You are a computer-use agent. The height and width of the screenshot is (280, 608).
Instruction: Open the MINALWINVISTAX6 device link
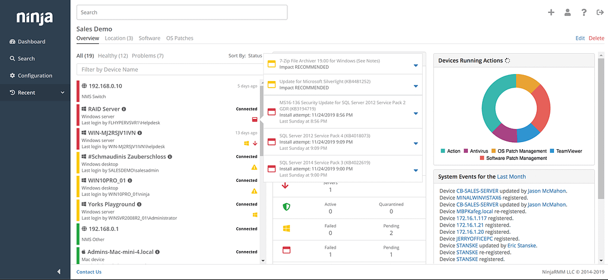click(x=479, y=198)
